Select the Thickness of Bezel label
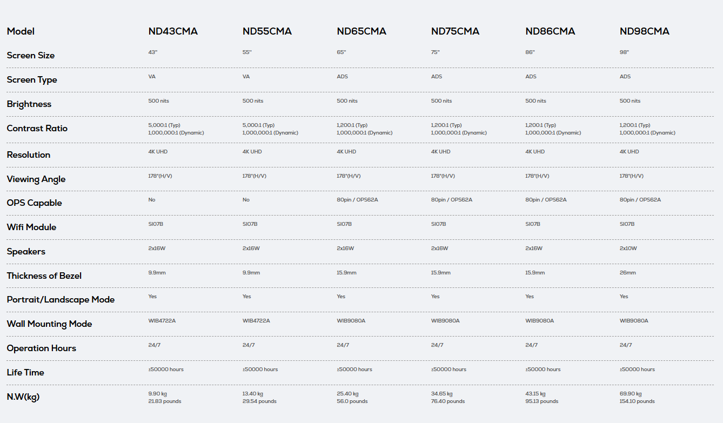 click(44, 276)
